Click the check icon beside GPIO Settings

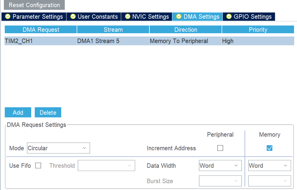229,17
